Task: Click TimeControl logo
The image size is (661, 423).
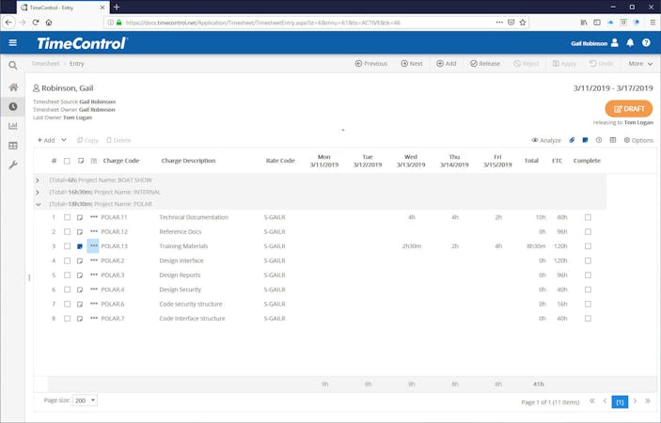Action: tap(82, 43)
